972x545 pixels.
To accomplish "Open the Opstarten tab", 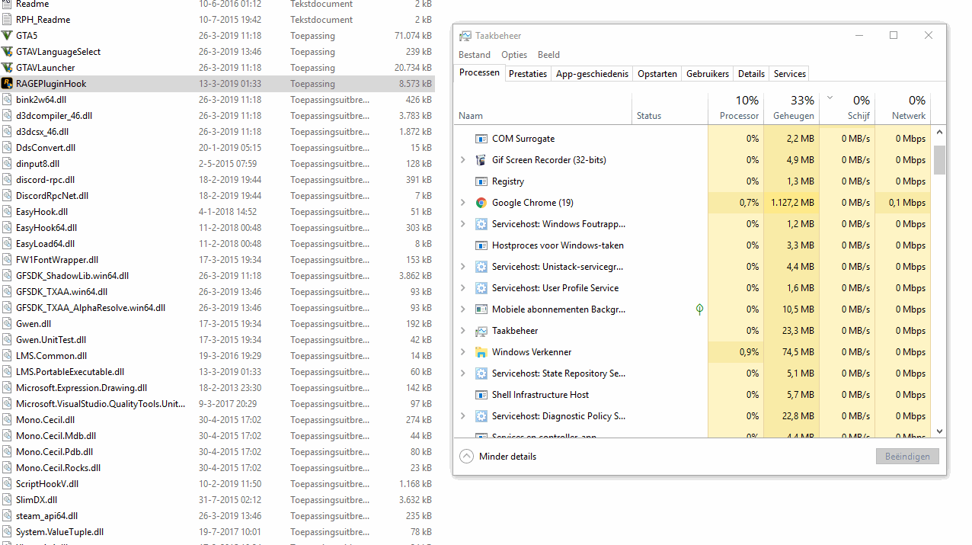I will click(x=657, y=74).
